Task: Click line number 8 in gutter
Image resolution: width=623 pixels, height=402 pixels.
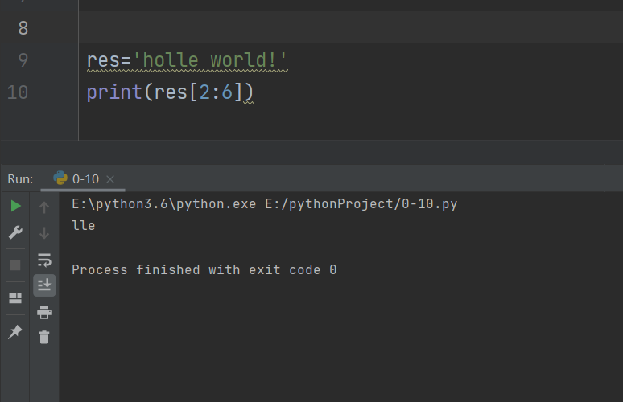Action: (x=23, y=28)
